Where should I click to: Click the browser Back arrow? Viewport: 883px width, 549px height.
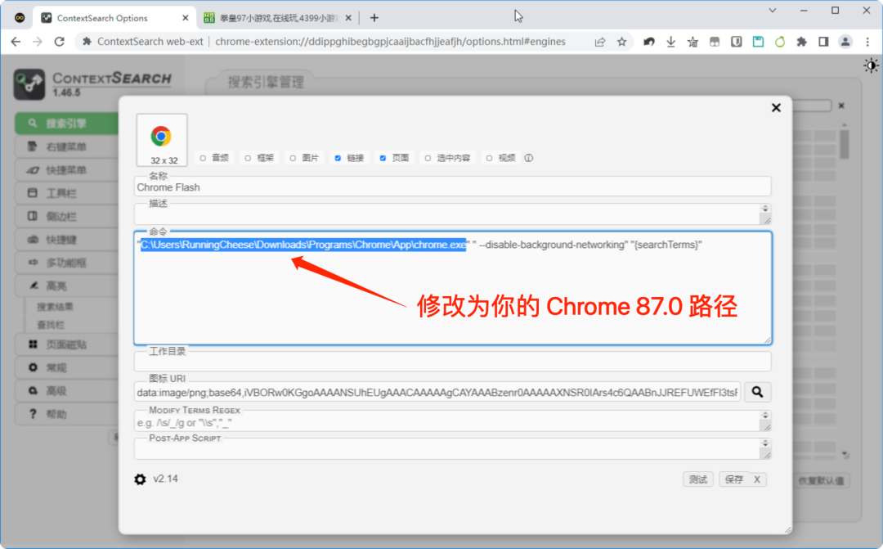[x=16, y=42]
